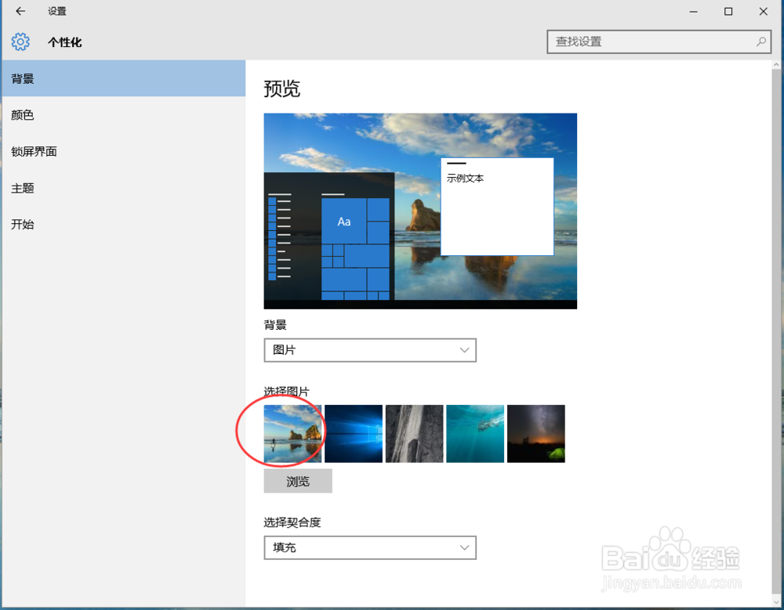Image resolution: width=784 pixels, height=610 pixels.
Task: Click the 浏览 button
Action: pyautogui.click(x=298, y=481)
